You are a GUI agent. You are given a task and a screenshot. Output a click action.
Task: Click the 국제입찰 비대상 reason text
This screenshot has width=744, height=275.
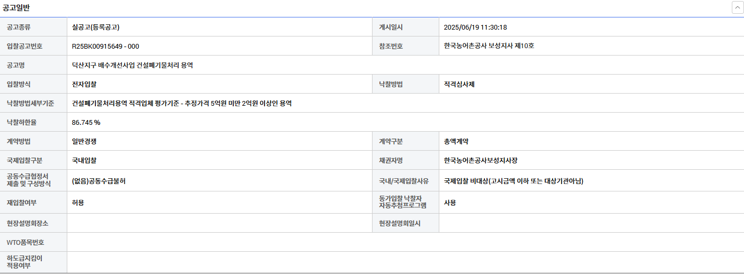point(513,181)
